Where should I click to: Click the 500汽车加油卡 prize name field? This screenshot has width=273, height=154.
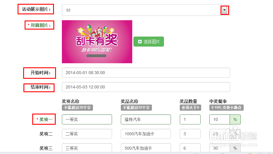point(146,148)
